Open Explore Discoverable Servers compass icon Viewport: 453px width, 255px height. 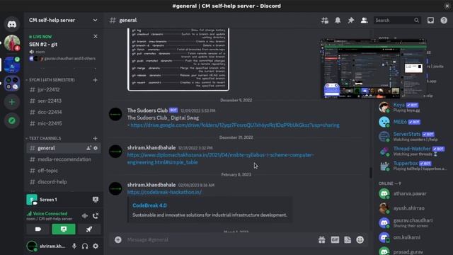point(12,120)
